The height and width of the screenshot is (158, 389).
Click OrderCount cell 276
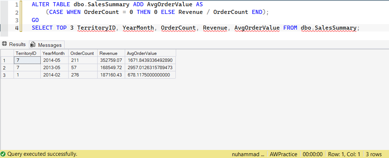point(83,75)
